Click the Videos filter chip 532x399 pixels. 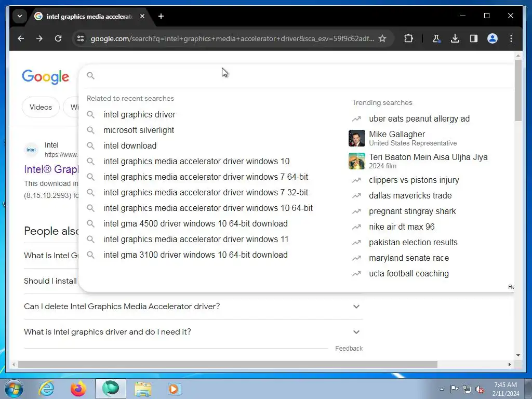click(41, 107)
